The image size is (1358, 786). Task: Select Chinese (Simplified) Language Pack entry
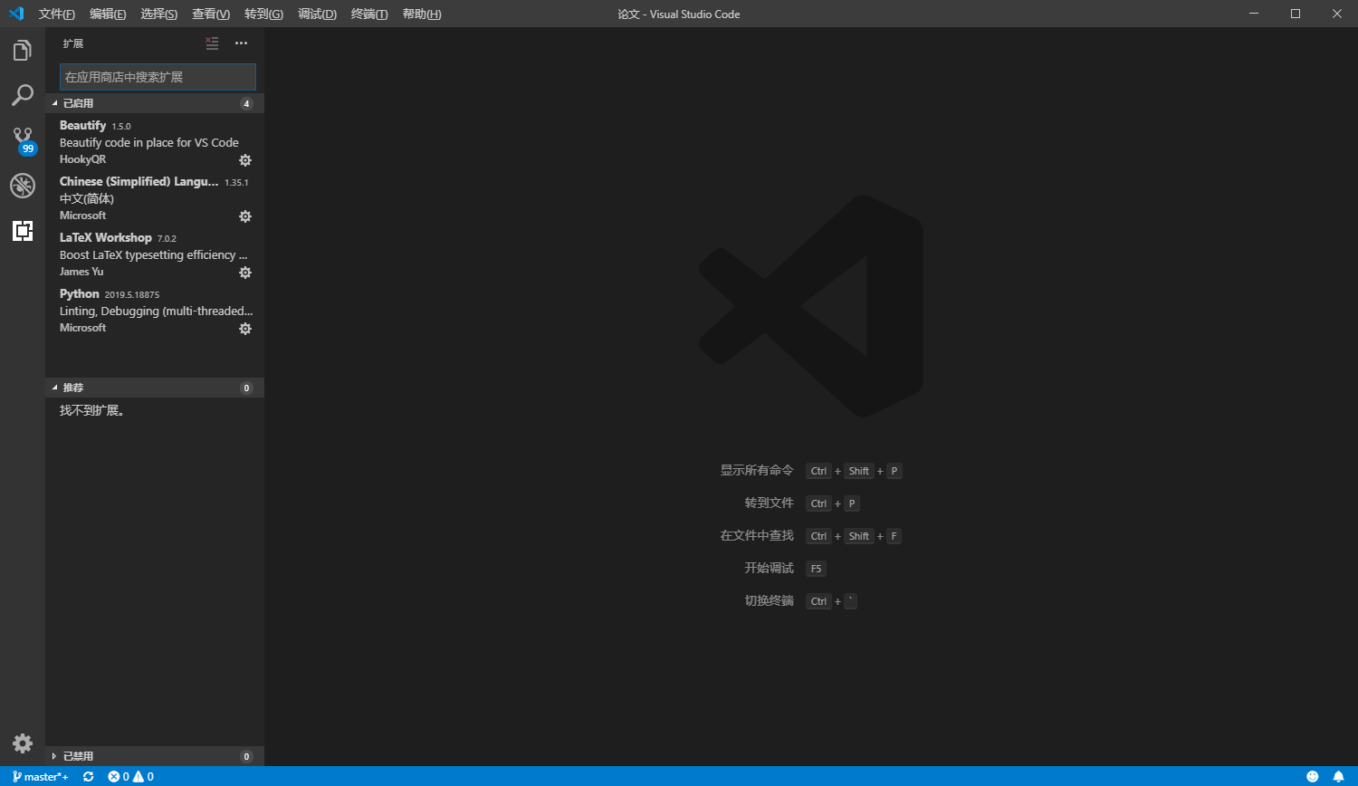click(x=155, y=198)
